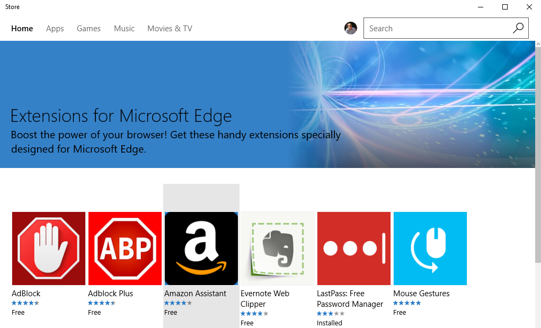Image resolution: width=541 pixels, height=328 pixels.
Task: Click the Amazon Assistant title text
Action: point(196,294)
